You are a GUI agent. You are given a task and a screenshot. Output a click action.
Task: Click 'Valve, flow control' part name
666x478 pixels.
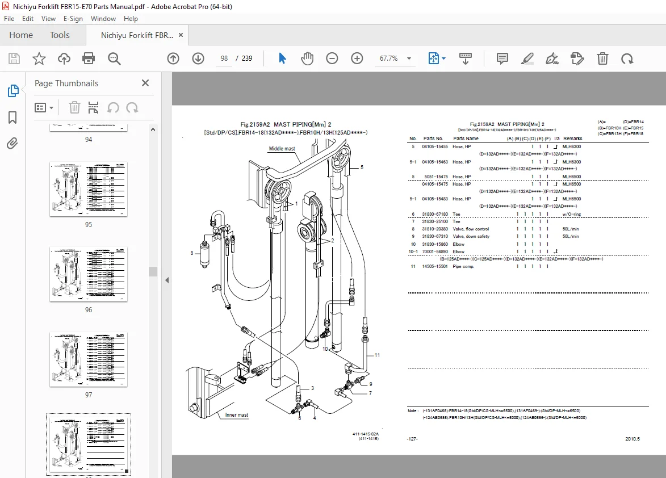471,229
